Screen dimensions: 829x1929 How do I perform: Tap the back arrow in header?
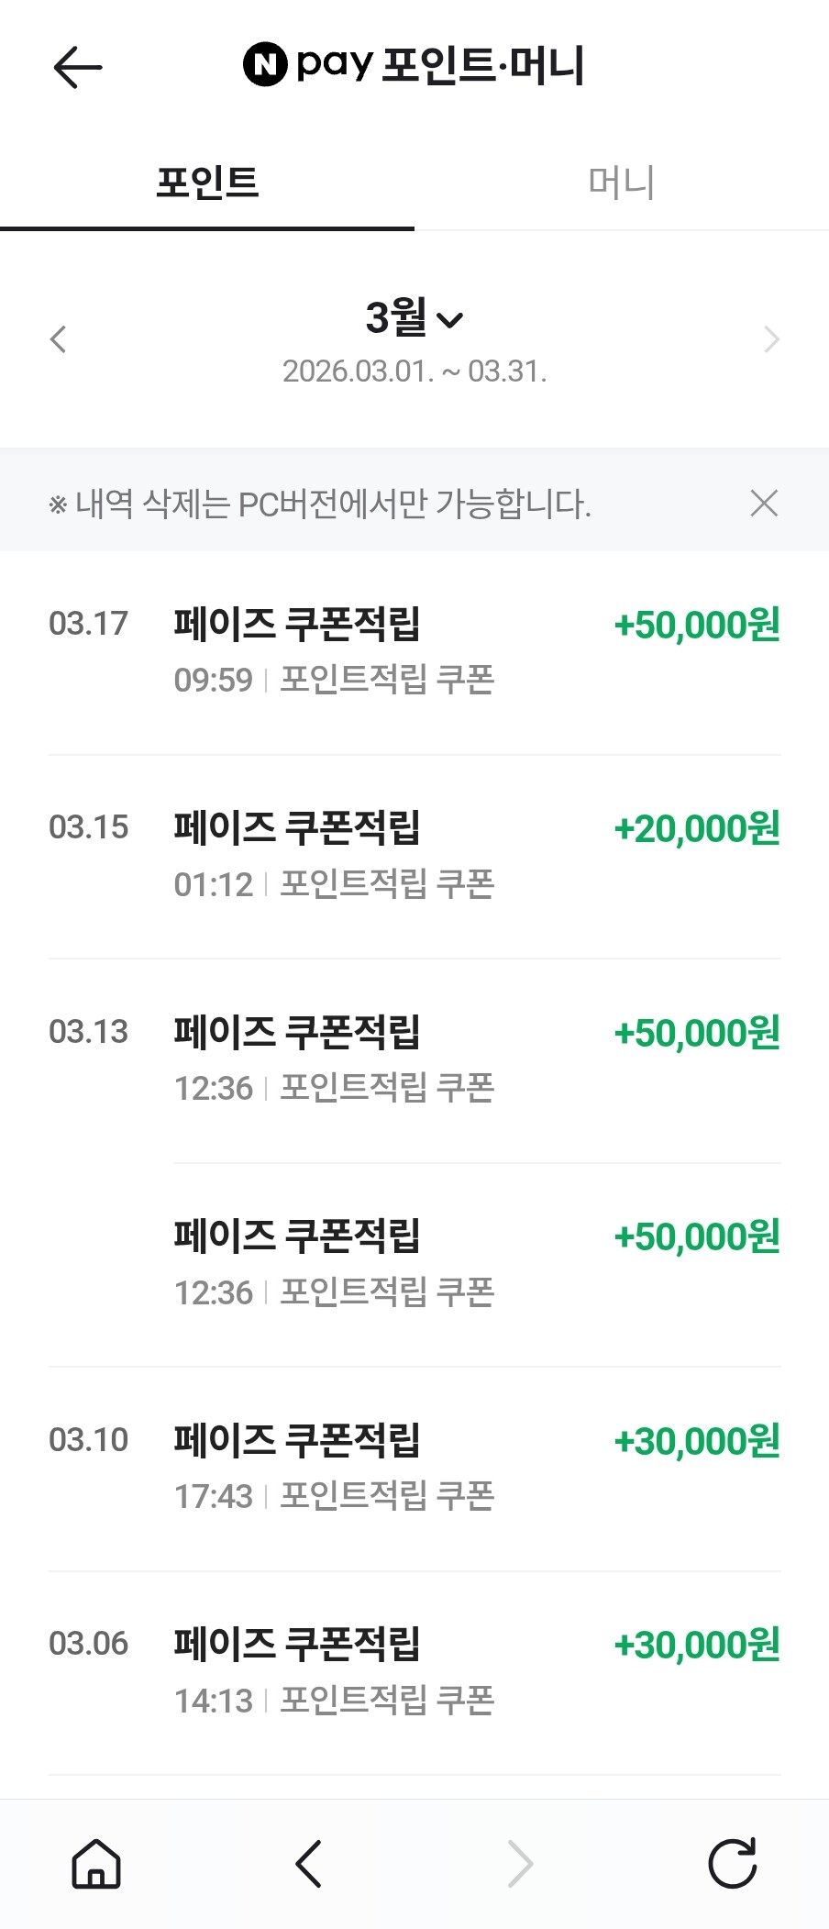tap(77, 67)
